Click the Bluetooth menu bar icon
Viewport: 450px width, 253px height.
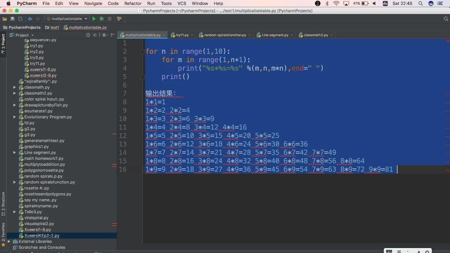click(327, 4)
